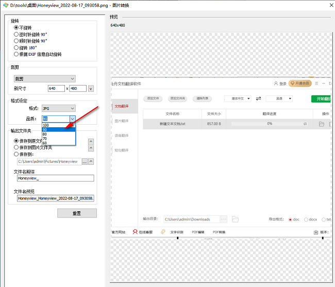Collapse the 品质 quality dropdown arrow
Viewport: 335px width, 287px height.
click(73, 119)
